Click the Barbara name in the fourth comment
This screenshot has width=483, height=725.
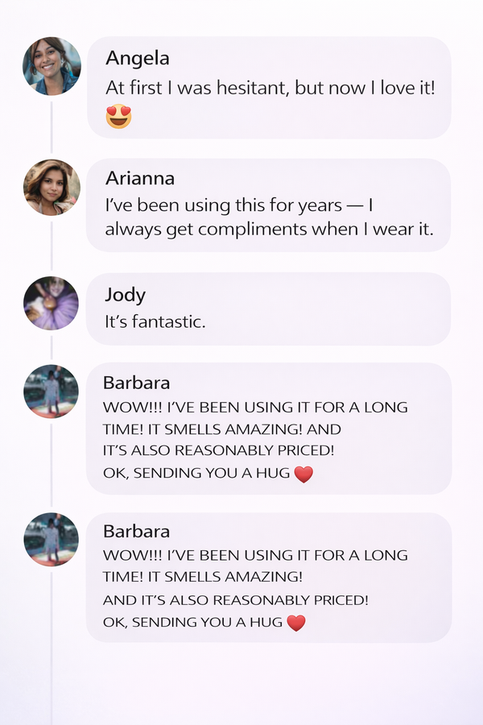pos(136,383)
